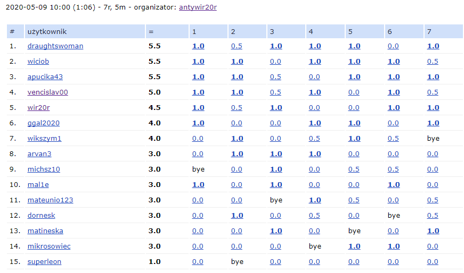464x273 pixels.
Task: Open draughtswoman user profile
Action: pyautogui.click(x=55, y=46)
